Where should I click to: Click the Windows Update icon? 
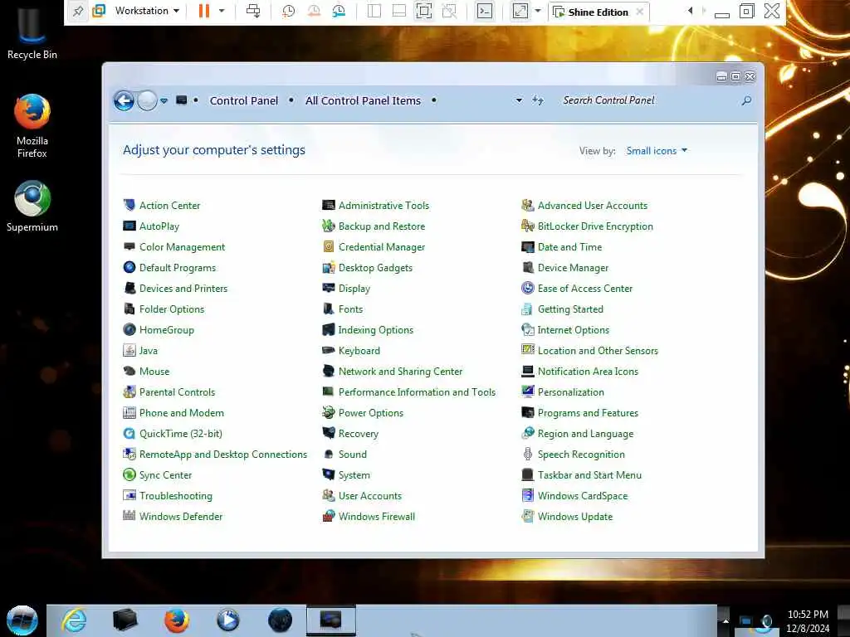(x=527, y=516)
